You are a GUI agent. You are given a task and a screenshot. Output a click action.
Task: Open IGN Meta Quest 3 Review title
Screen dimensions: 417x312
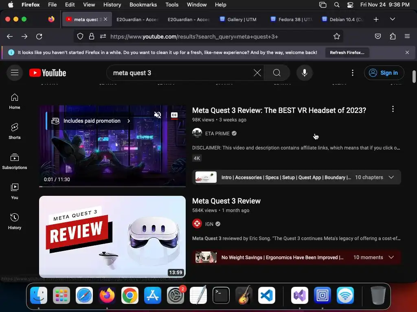tap(226, 201)
